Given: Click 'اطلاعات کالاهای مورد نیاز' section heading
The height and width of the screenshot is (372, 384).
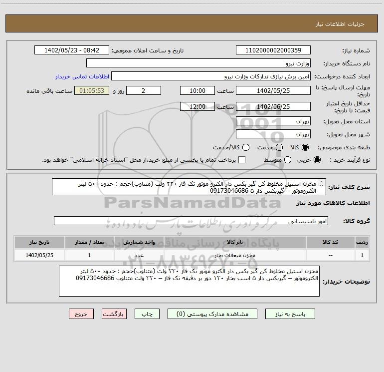Looking at the screenshot, I should point(333,203).
